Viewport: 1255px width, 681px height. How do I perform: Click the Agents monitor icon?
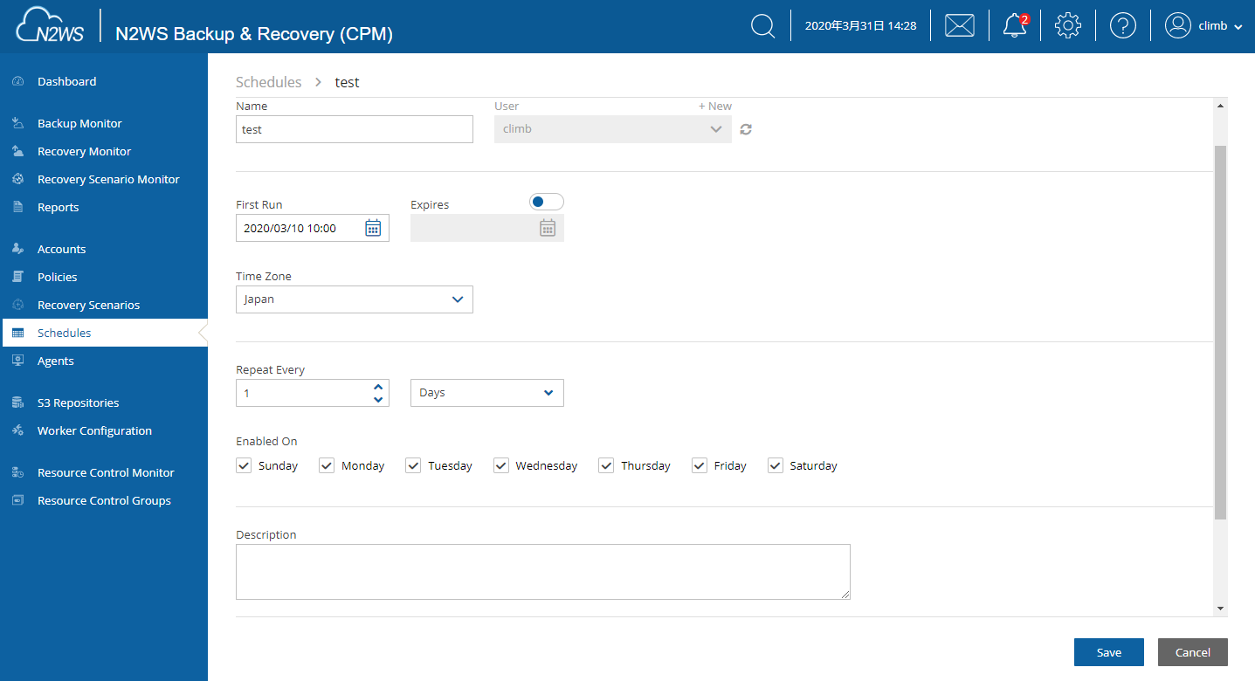(17, 361)
